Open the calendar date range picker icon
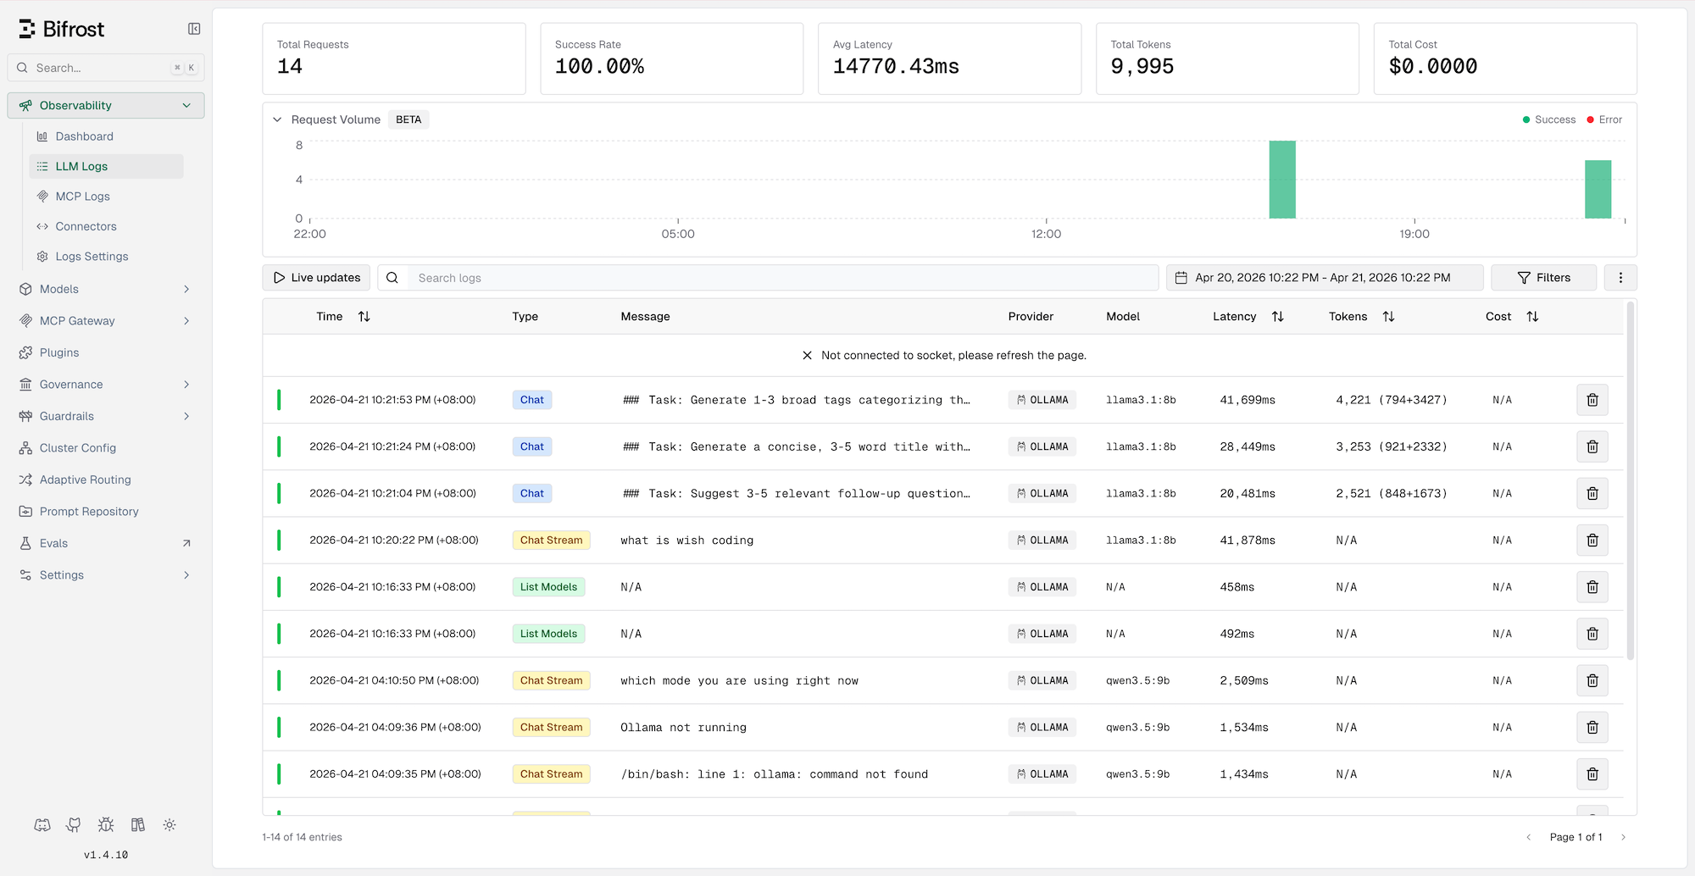Screen dimensions: 1695x876 tap(1180, 277)
